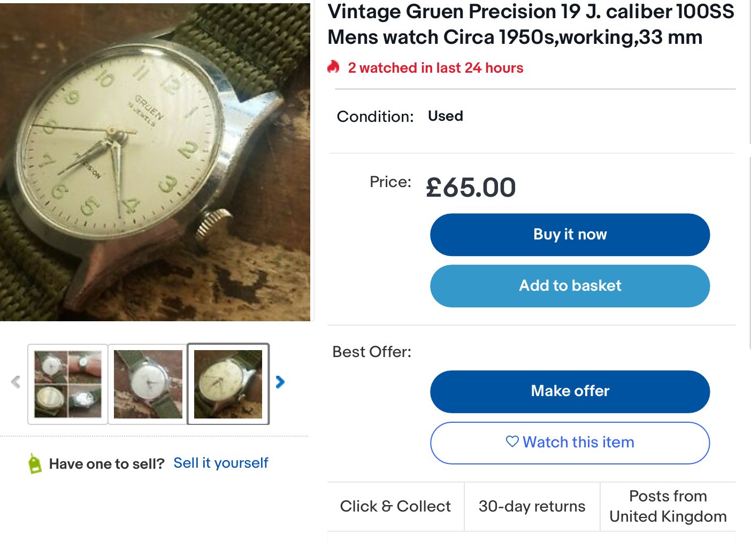Open the Make offer dialog
751x542 pixels.
coord(570,391)
